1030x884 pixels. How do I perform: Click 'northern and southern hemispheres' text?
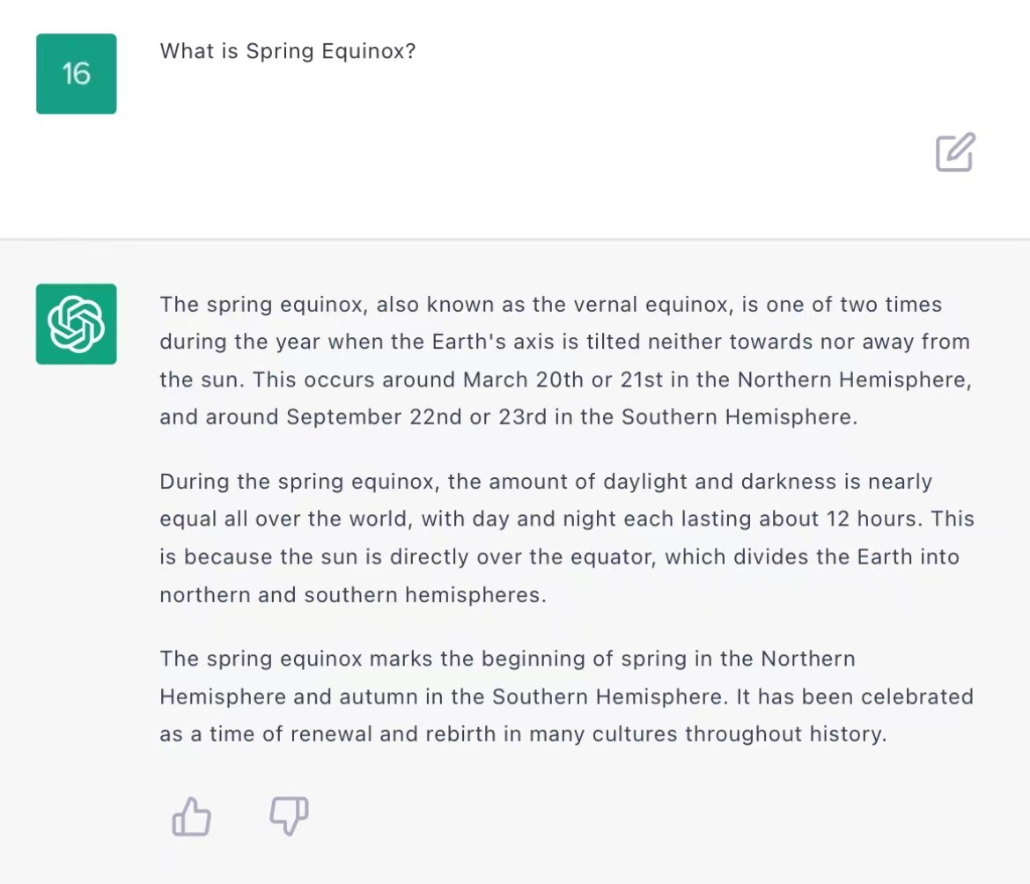pos(352,594)
